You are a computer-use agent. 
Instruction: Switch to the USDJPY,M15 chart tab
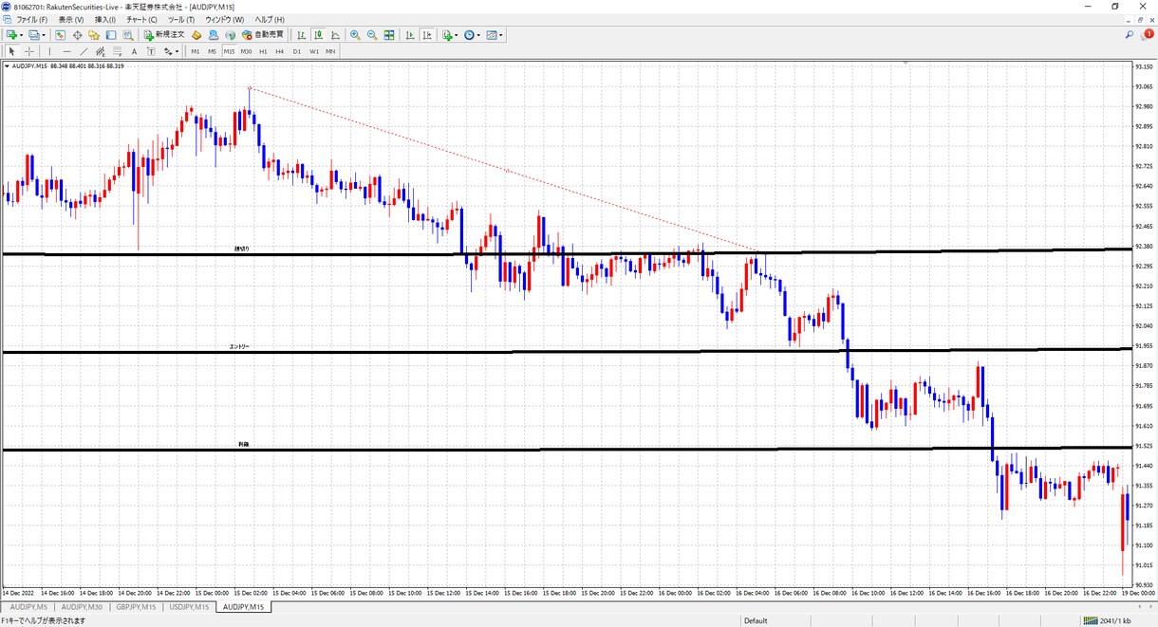click(189, 607)
